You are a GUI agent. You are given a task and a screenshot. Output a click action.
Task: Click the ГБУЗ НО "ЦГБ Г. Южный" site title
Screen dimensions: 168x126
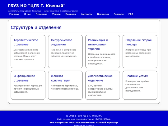click(37, 6)
